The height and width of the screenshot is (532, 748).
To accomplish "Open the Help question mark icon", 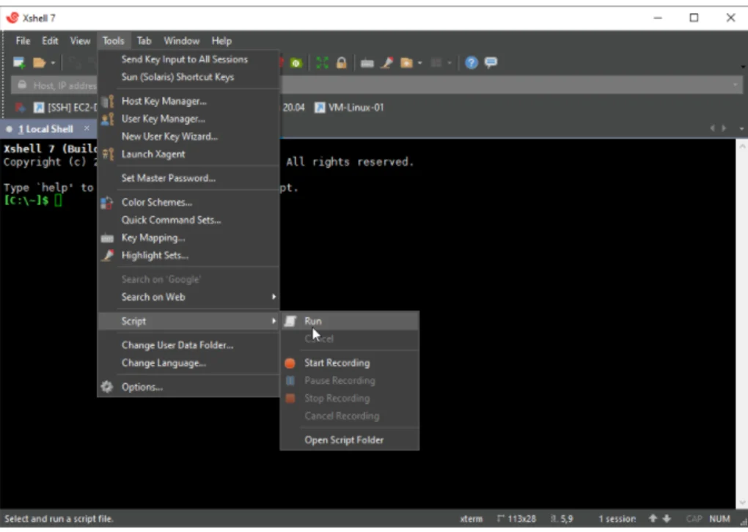I will (472, 63).
